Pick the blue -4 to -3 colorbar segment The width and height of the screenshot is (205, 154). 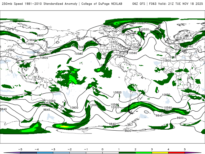pyautogui.click(x=45, y=153)
